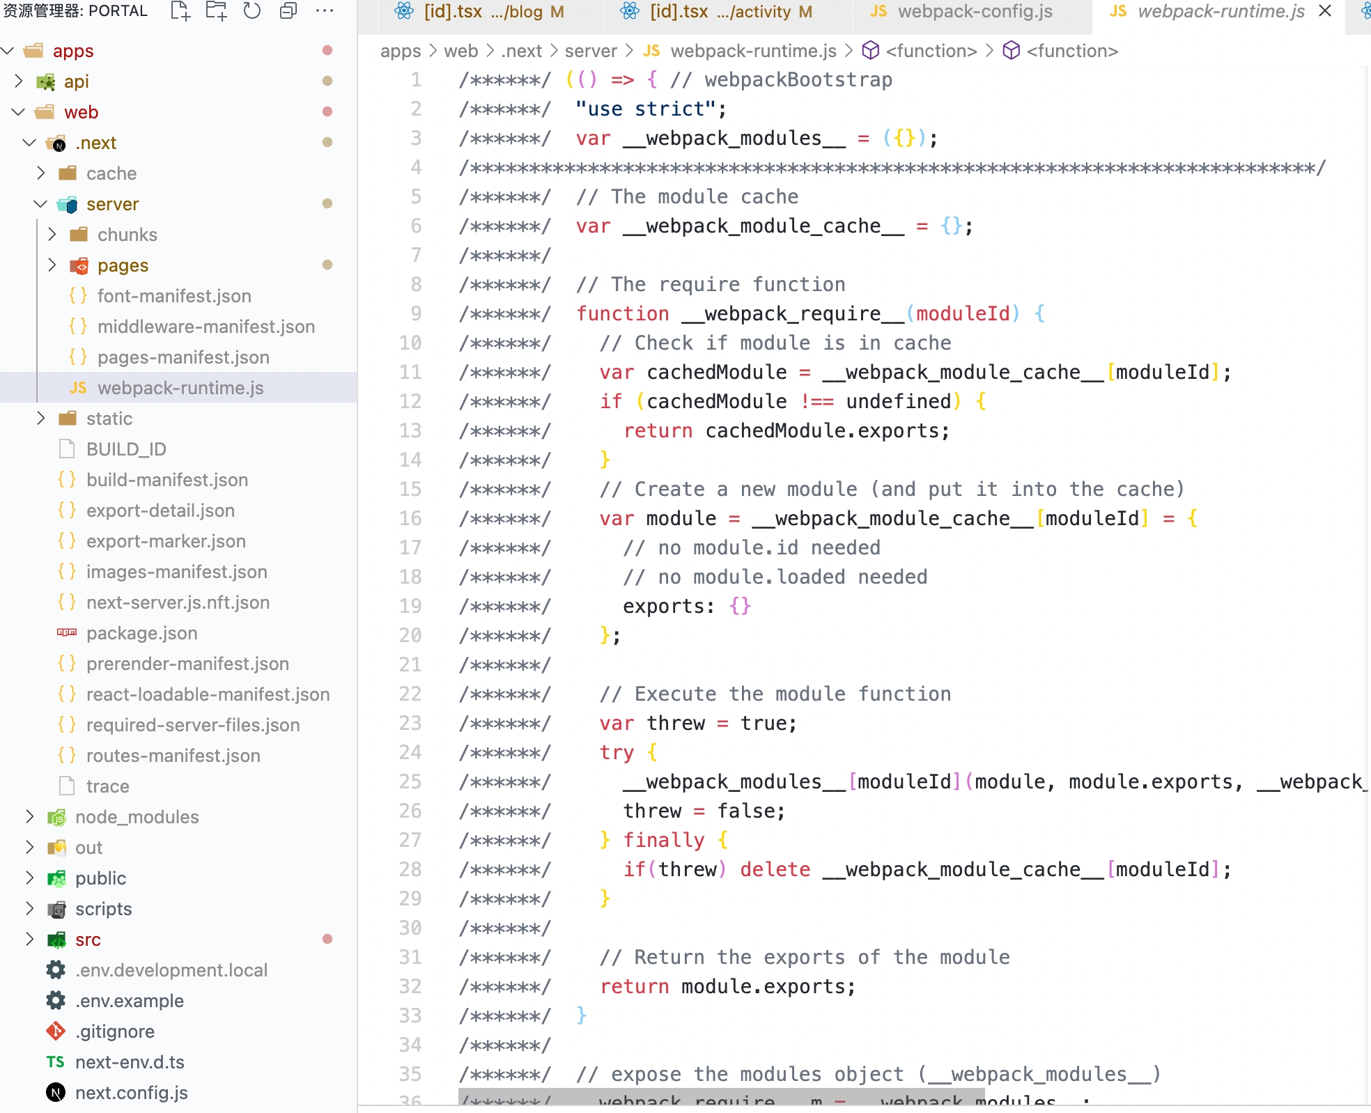
Task: Click line number 24 in the gutter
Action: click(410, 752)
